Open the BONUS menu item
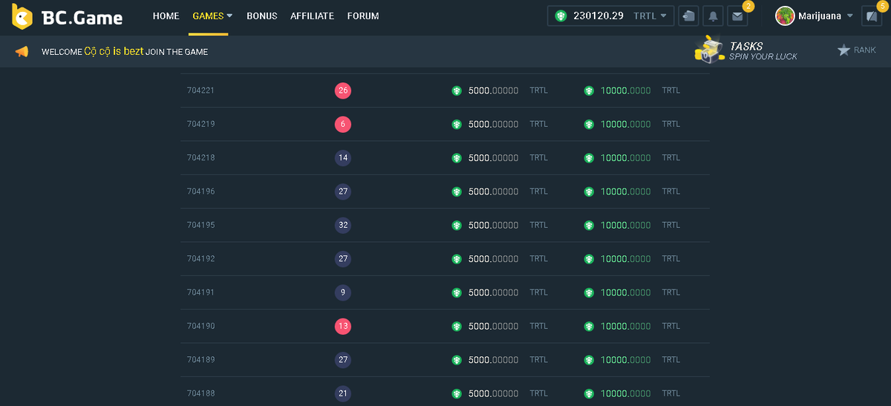The height and width of the screenshot is (406, 891). pyautogui.click(x=261, y=16)
